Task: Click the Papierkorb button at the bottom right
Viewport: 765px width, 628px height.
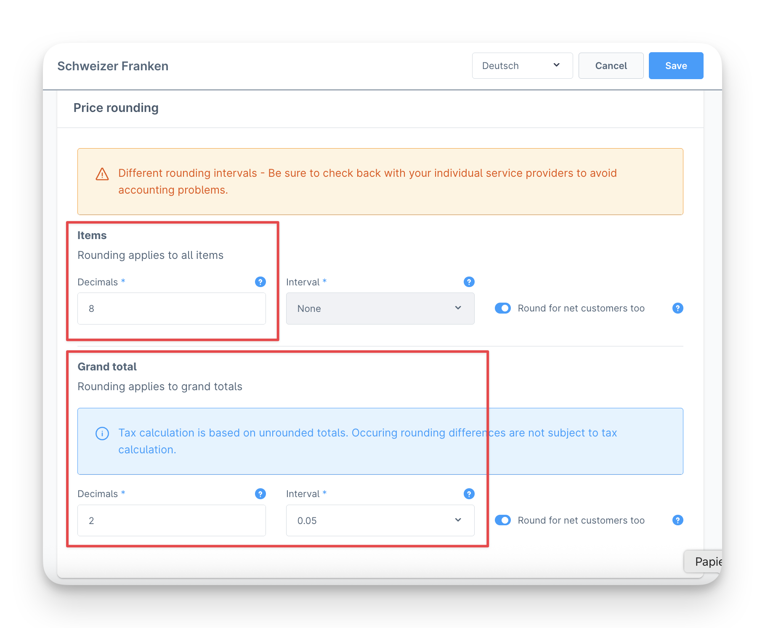Action: pos(709,561)
